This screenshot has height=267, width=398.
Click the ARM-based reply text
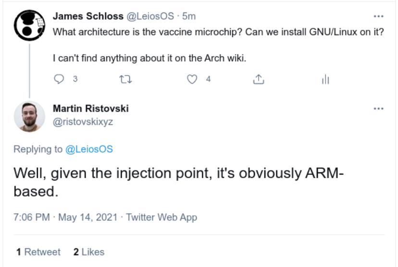click(x=178, y=182)
